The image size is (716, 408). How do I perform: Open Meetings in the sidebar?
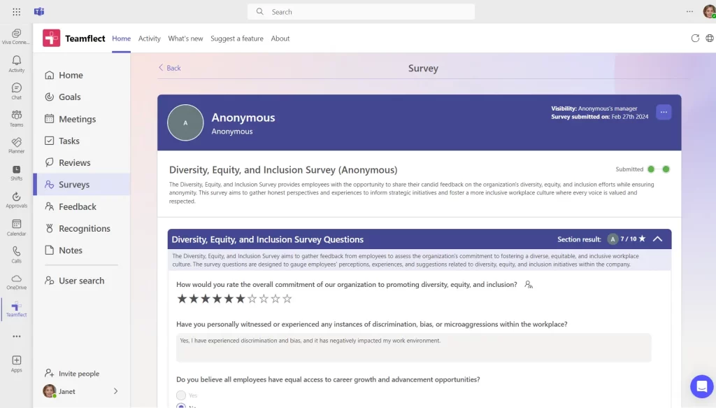click(x=81, y=119)
